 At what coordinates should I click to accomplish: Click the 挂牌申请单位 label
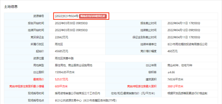148,44
